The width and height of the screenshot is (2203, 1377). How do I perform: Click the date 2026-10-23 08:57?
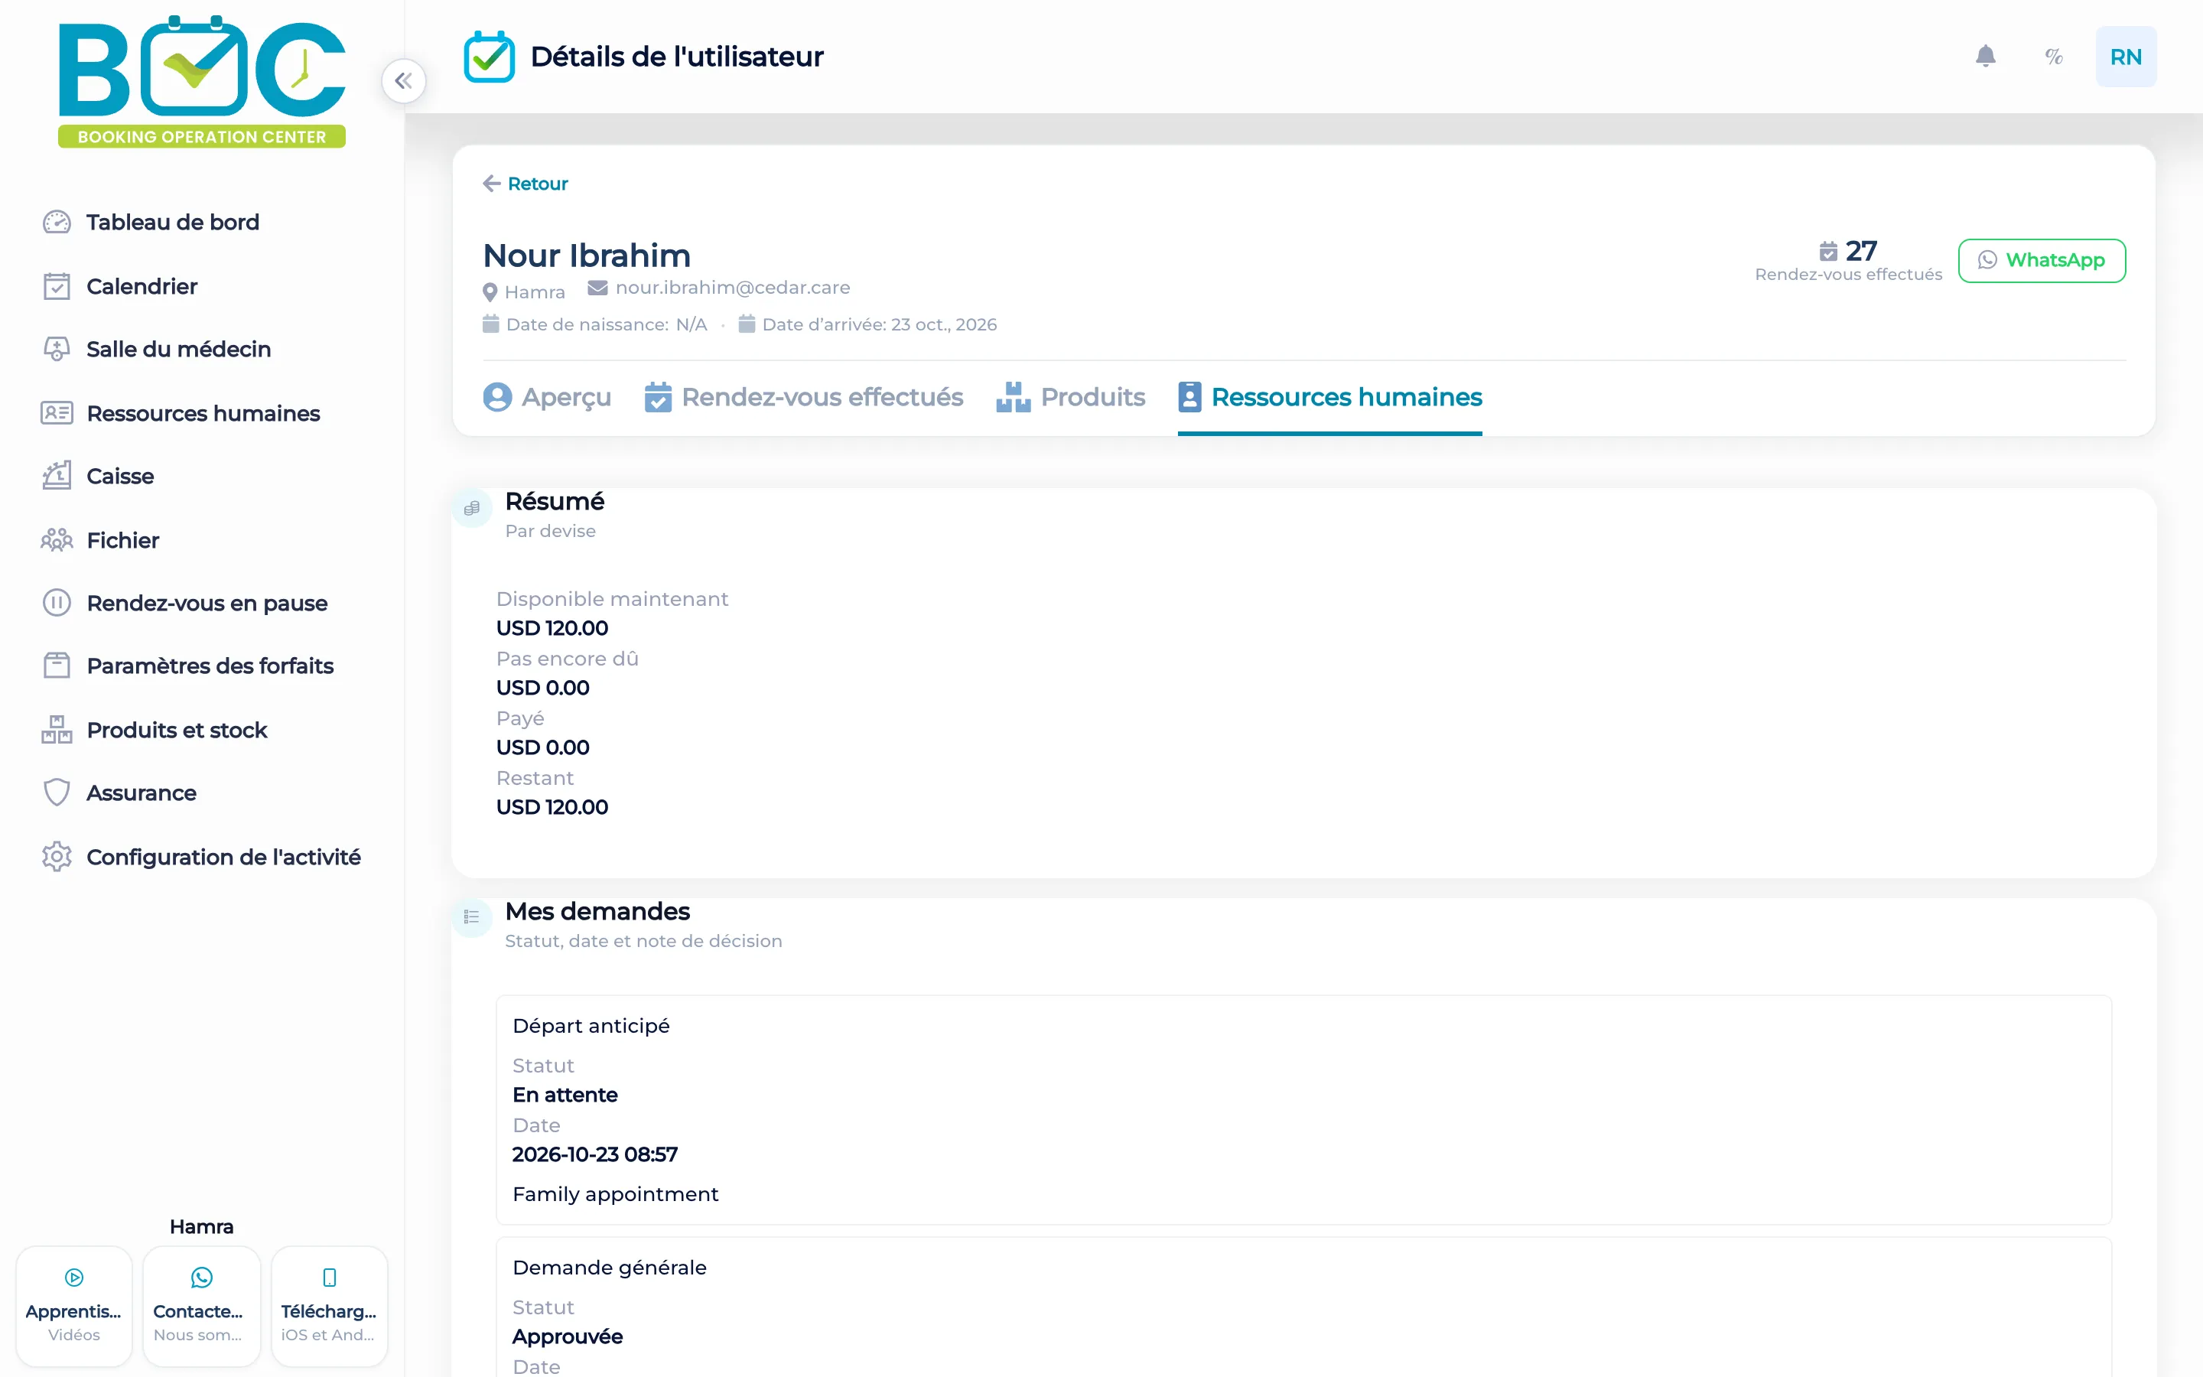coord(594,1155)
